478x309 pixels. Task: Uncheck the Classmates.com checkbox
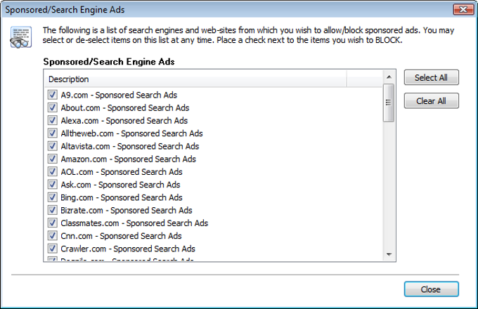pos(53,223)
